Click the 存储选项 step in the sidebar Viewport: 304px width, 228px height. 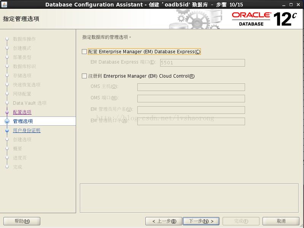coord(22,75)
